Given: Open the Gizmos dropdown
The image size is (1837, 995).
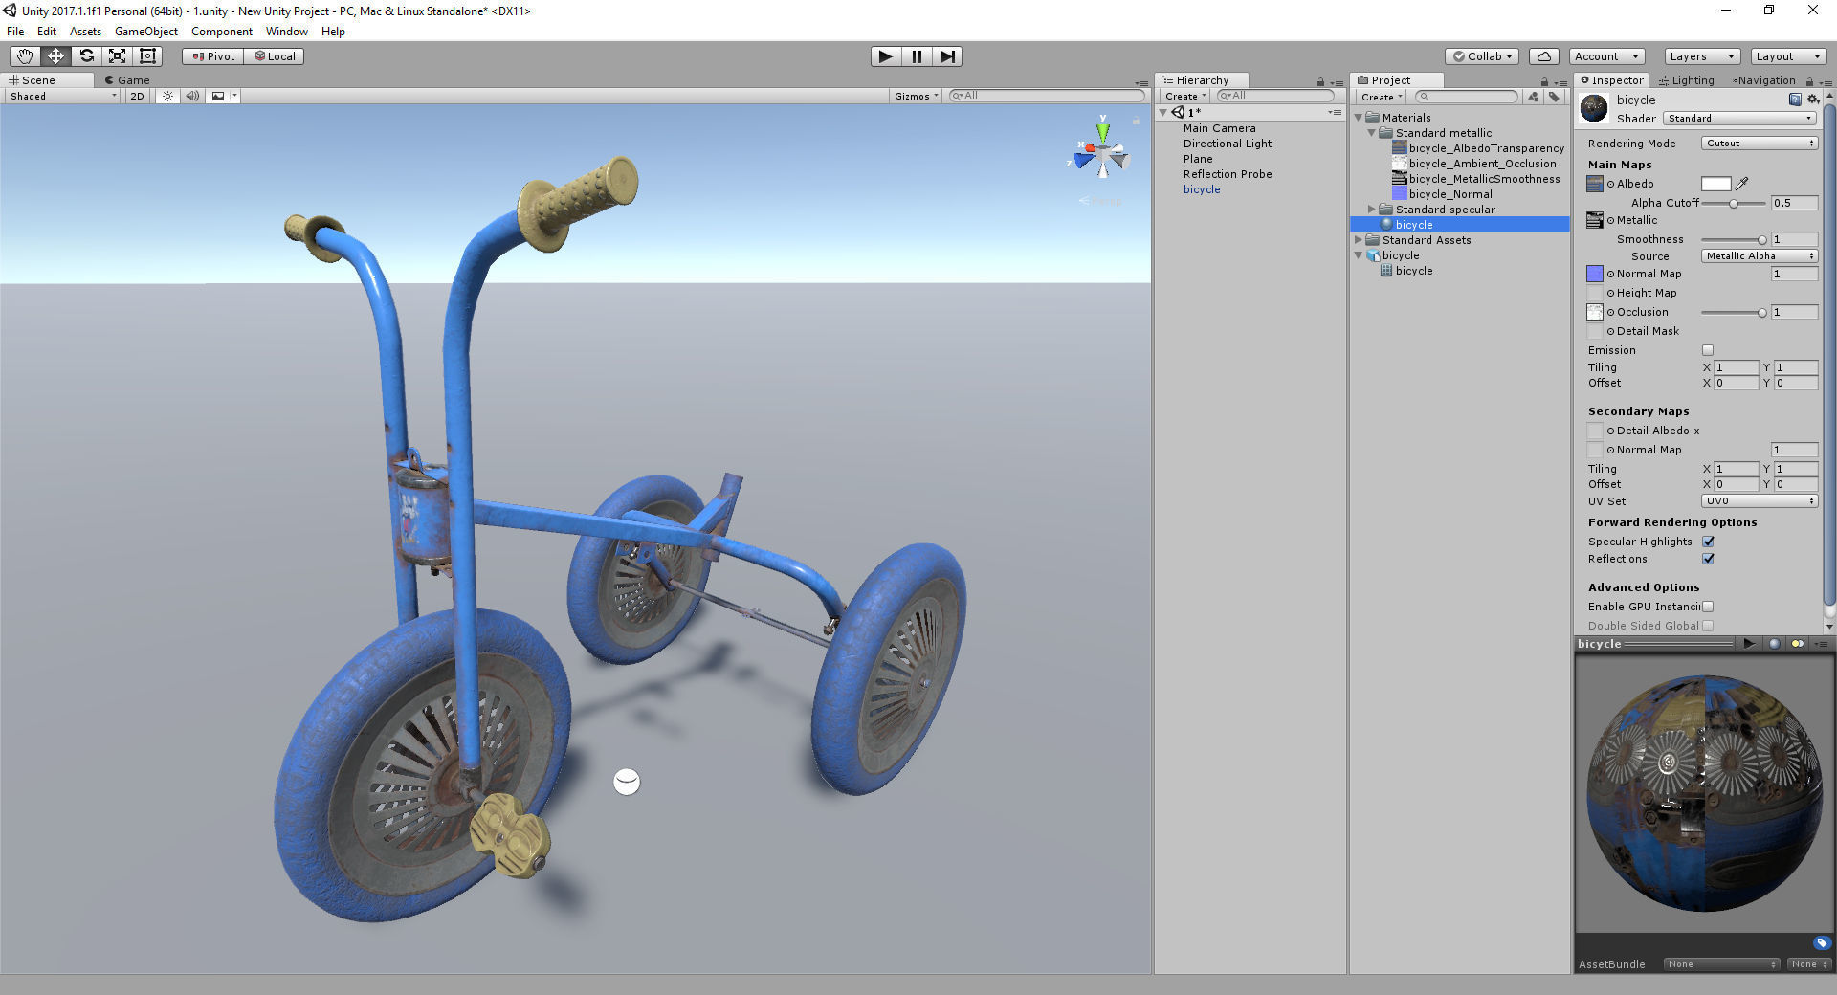Looking at the screenshot, I should pyautogui.click(x=917, y=96).
